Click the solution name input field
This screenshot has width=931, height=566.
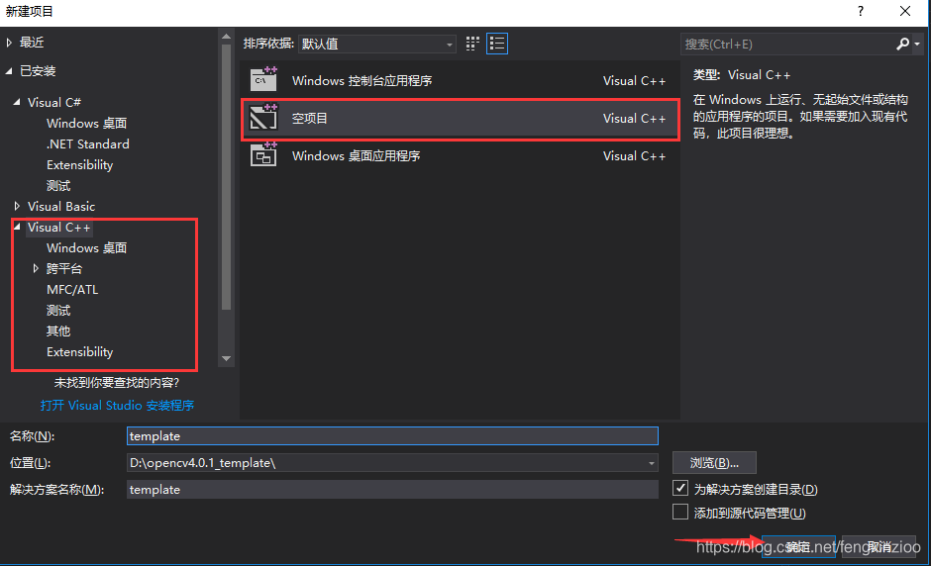click(392, 490)
